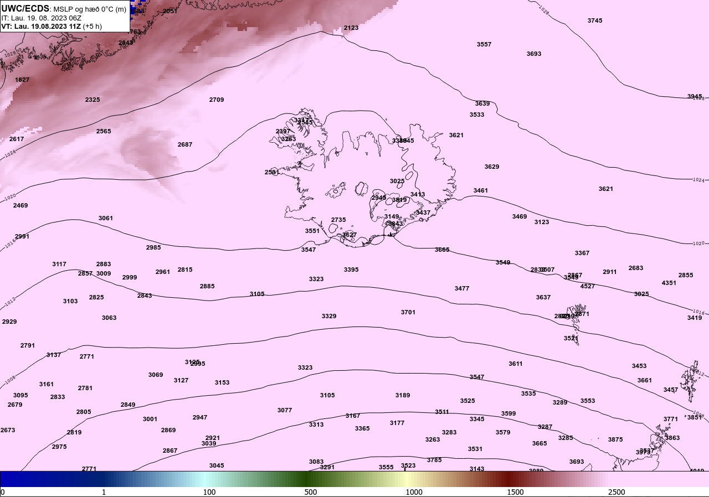709x497 pixels.
Task: Click the map value 3745
Action: (x=595, y=20)
